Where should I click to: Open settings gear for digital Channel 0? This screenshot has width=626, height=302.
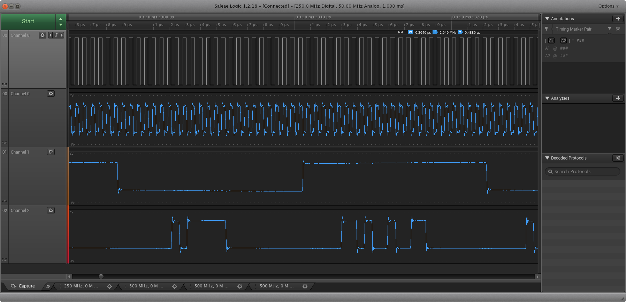point(43,35)
